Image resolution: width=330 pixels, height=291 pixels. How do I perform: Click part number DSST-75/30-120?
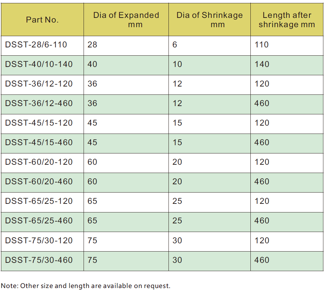pos(39,240)
